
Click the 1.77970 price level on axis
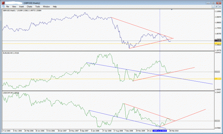pyautogui.click(x=218, y=28)
